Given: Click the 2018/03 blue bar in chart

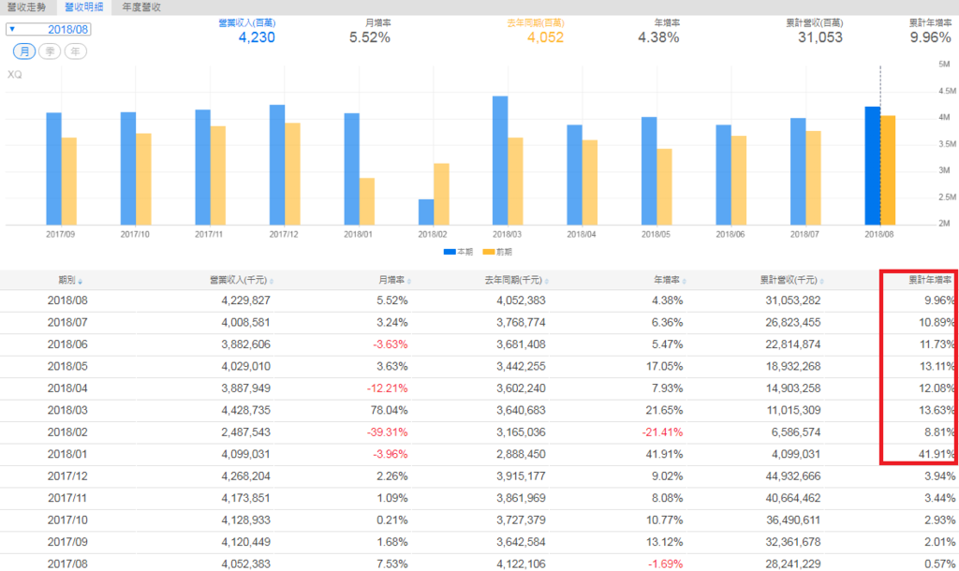Looking at the screenshot, I should coord(500,161).
